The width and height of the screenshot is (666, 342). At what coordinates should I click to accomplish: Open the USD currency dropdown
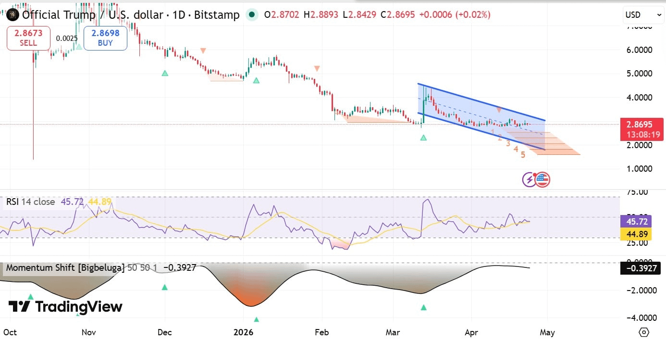[x=643, y=15]
